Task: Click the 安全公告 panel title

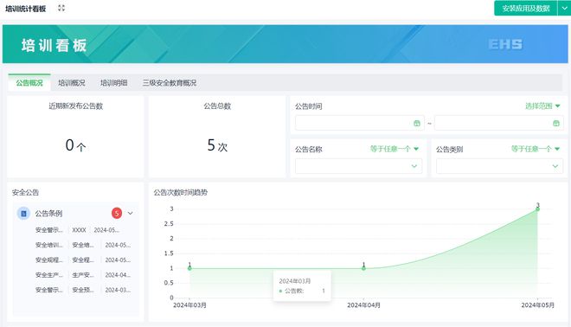Action: tap(25, 192)
